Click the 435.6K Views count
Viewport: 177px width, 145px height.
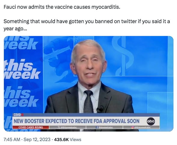click(x=68, y=140)
